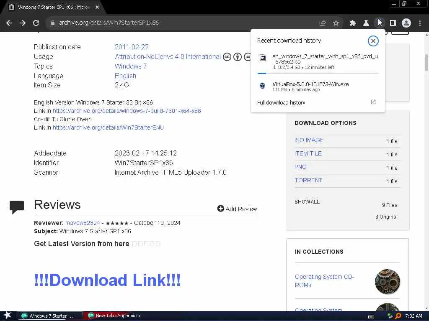
Task: Open the browser three-dot menu
Action: point(420,23)
